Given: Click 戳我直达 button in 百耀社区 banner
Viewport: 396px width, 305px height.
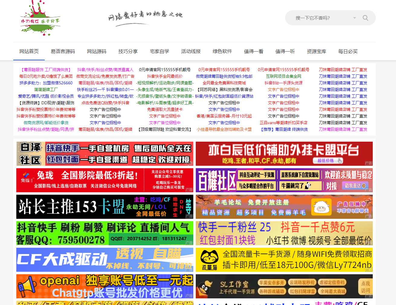Looking at the screenshot, I should tap(355, 186).
